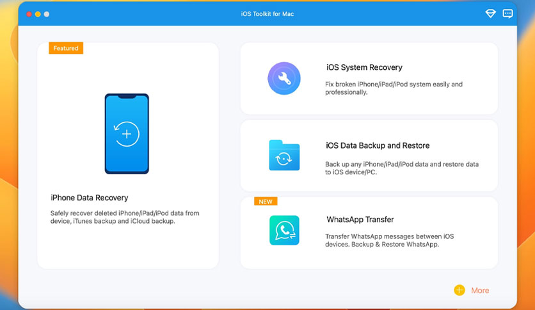Click the iOS Toolkit for Mac window title
Image resolution: width=535 pixels, height=310 pixels.
[267, 14]
